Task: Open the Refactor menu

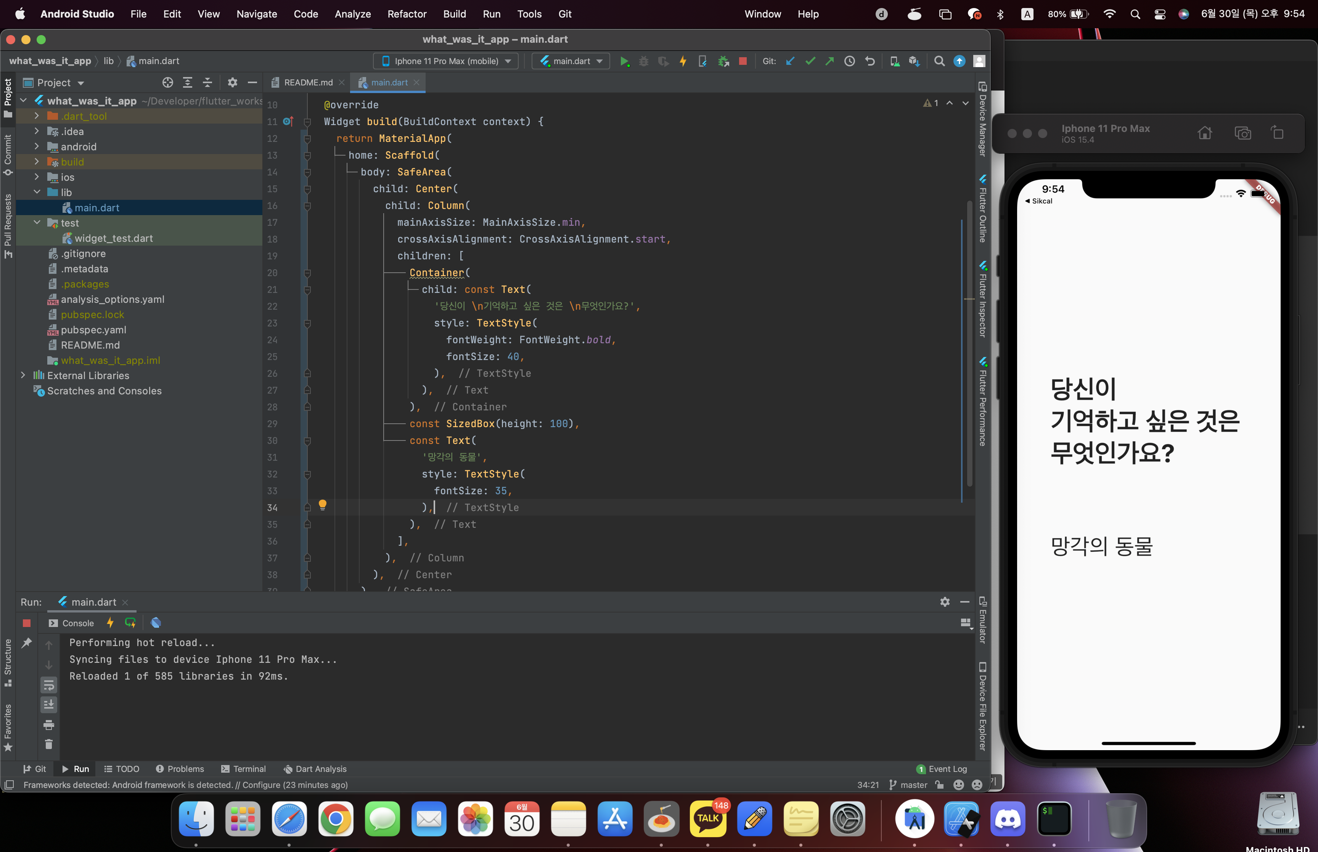Action: pos(407,14)
